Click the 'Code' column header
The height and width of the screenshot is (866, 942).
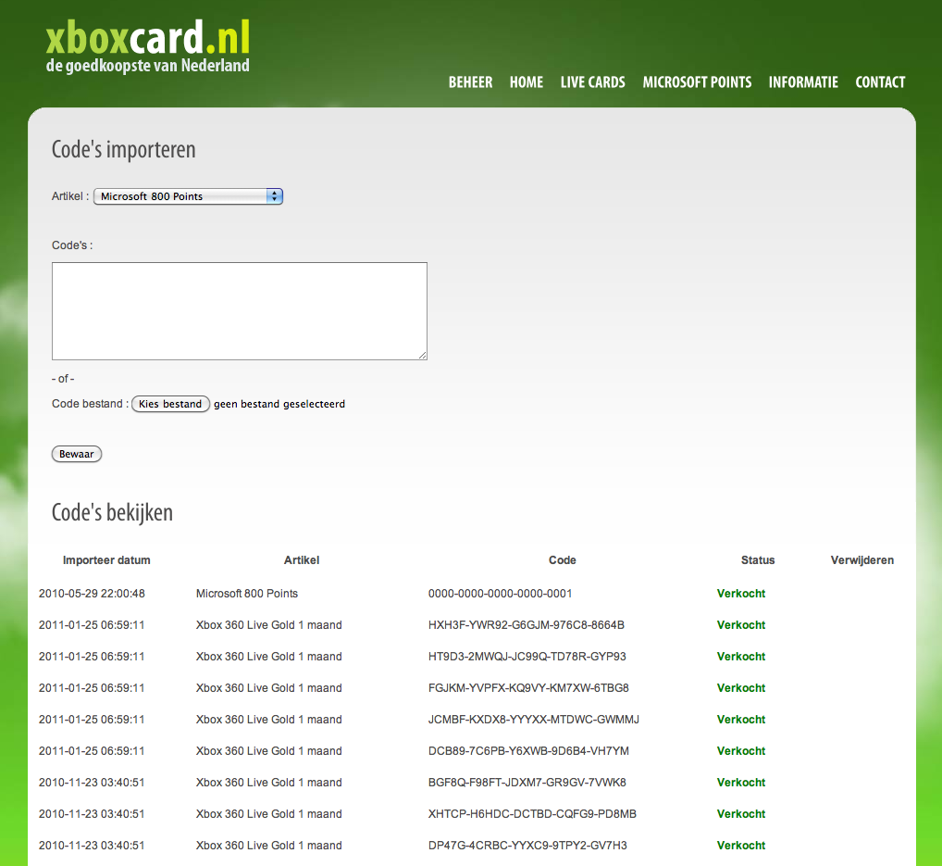point(563,560)
